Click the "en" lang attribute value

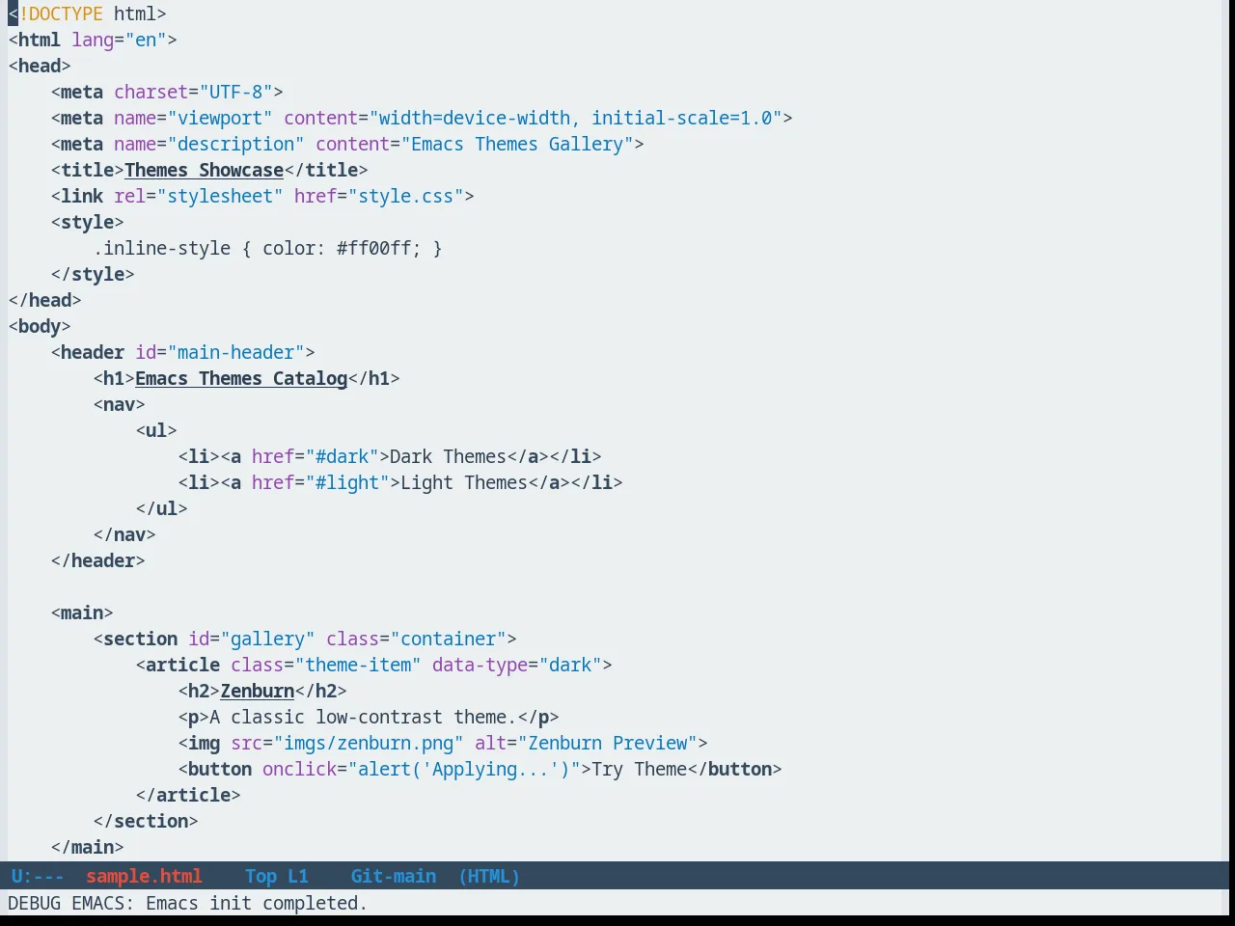pyautogui.click(x=146, y=40)
